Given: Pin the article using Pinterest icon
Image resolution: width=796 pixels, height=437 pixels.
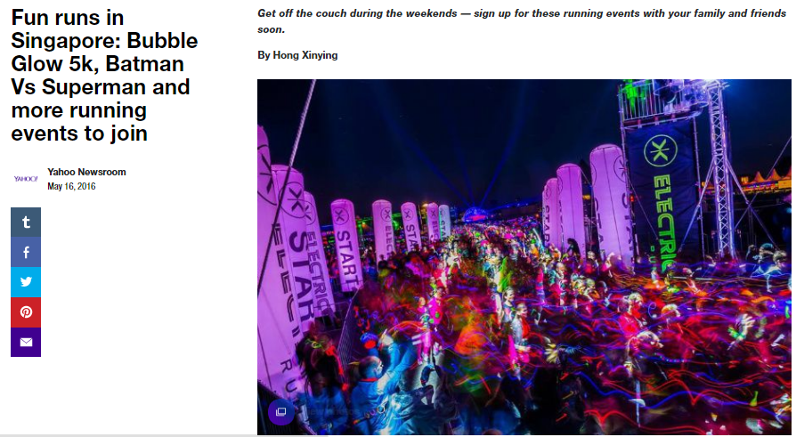Looking at the screenshot, I should click(x=26, y=312).
